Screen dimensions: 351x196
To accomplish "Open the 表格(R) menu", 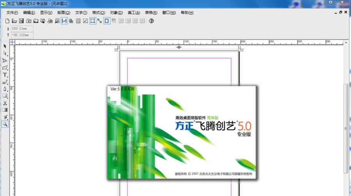I will coord(151,13).
